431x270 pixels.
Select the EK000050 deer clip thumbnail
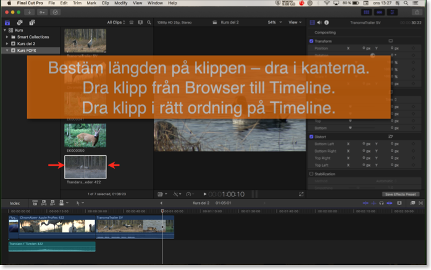click(x=85, y=135)
